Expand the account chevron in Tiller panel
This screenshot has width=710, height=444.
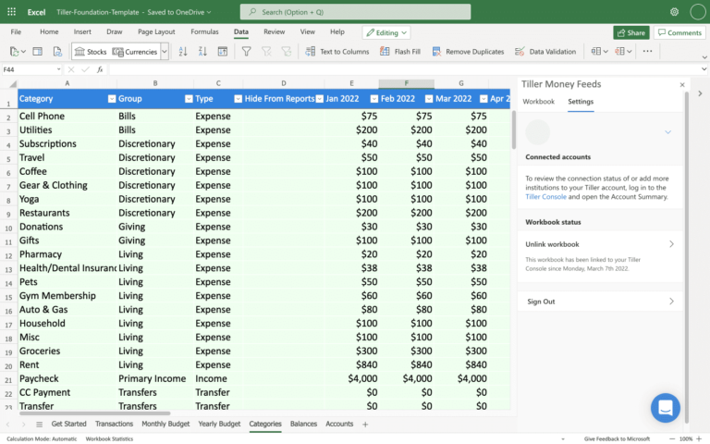click(667, 132)
